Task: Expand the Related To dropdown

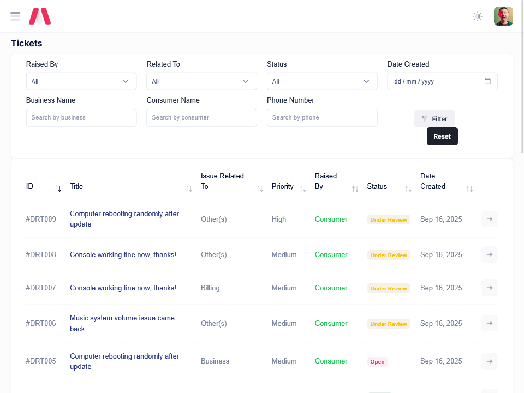Action: click(x=201, y=81)
